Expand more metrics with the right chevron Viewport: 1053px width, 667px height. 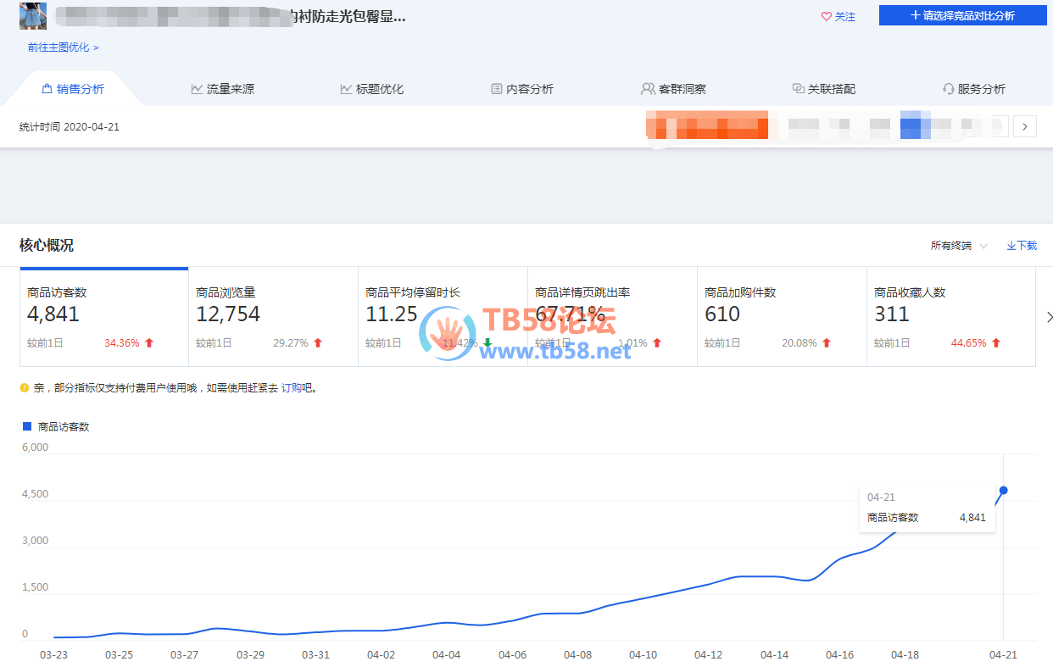coord(1050,317)
